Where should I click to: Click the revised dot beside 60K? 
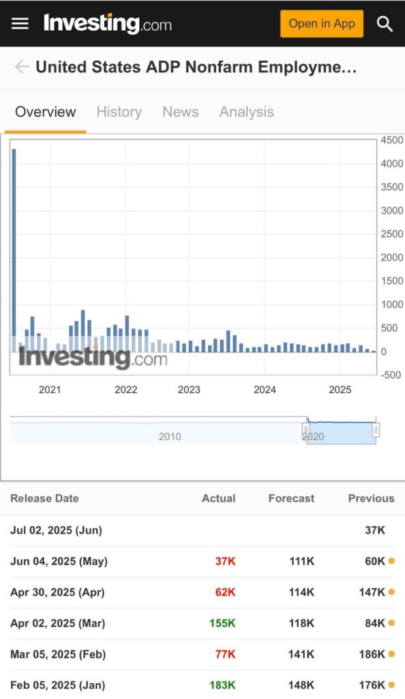point(391,561)
